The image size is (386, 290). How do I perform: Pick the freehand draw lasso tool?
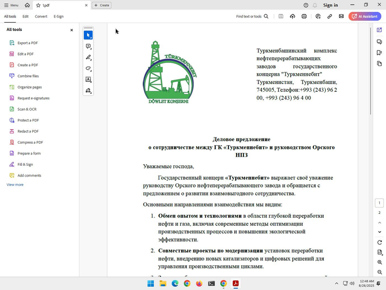pyautogui.click(x=88, y=68)
